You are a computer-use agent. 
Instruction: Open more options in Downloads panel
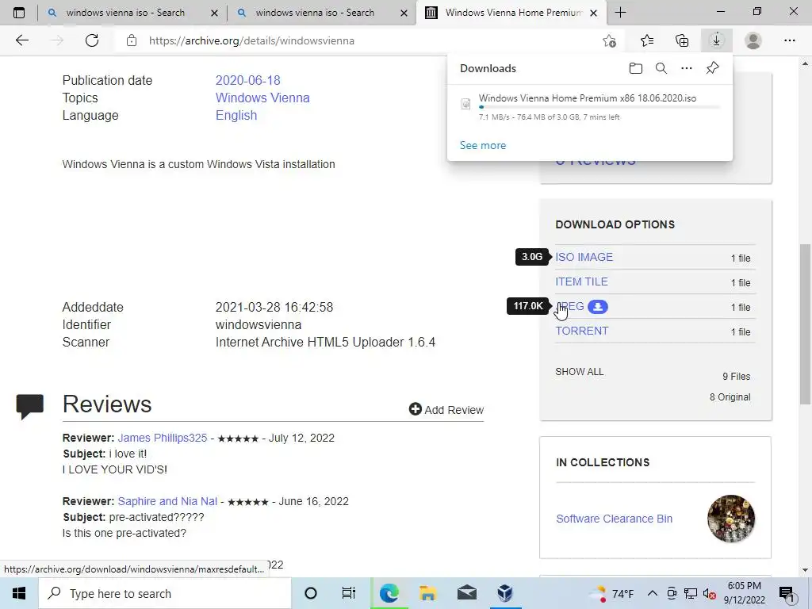coord(687,68)
